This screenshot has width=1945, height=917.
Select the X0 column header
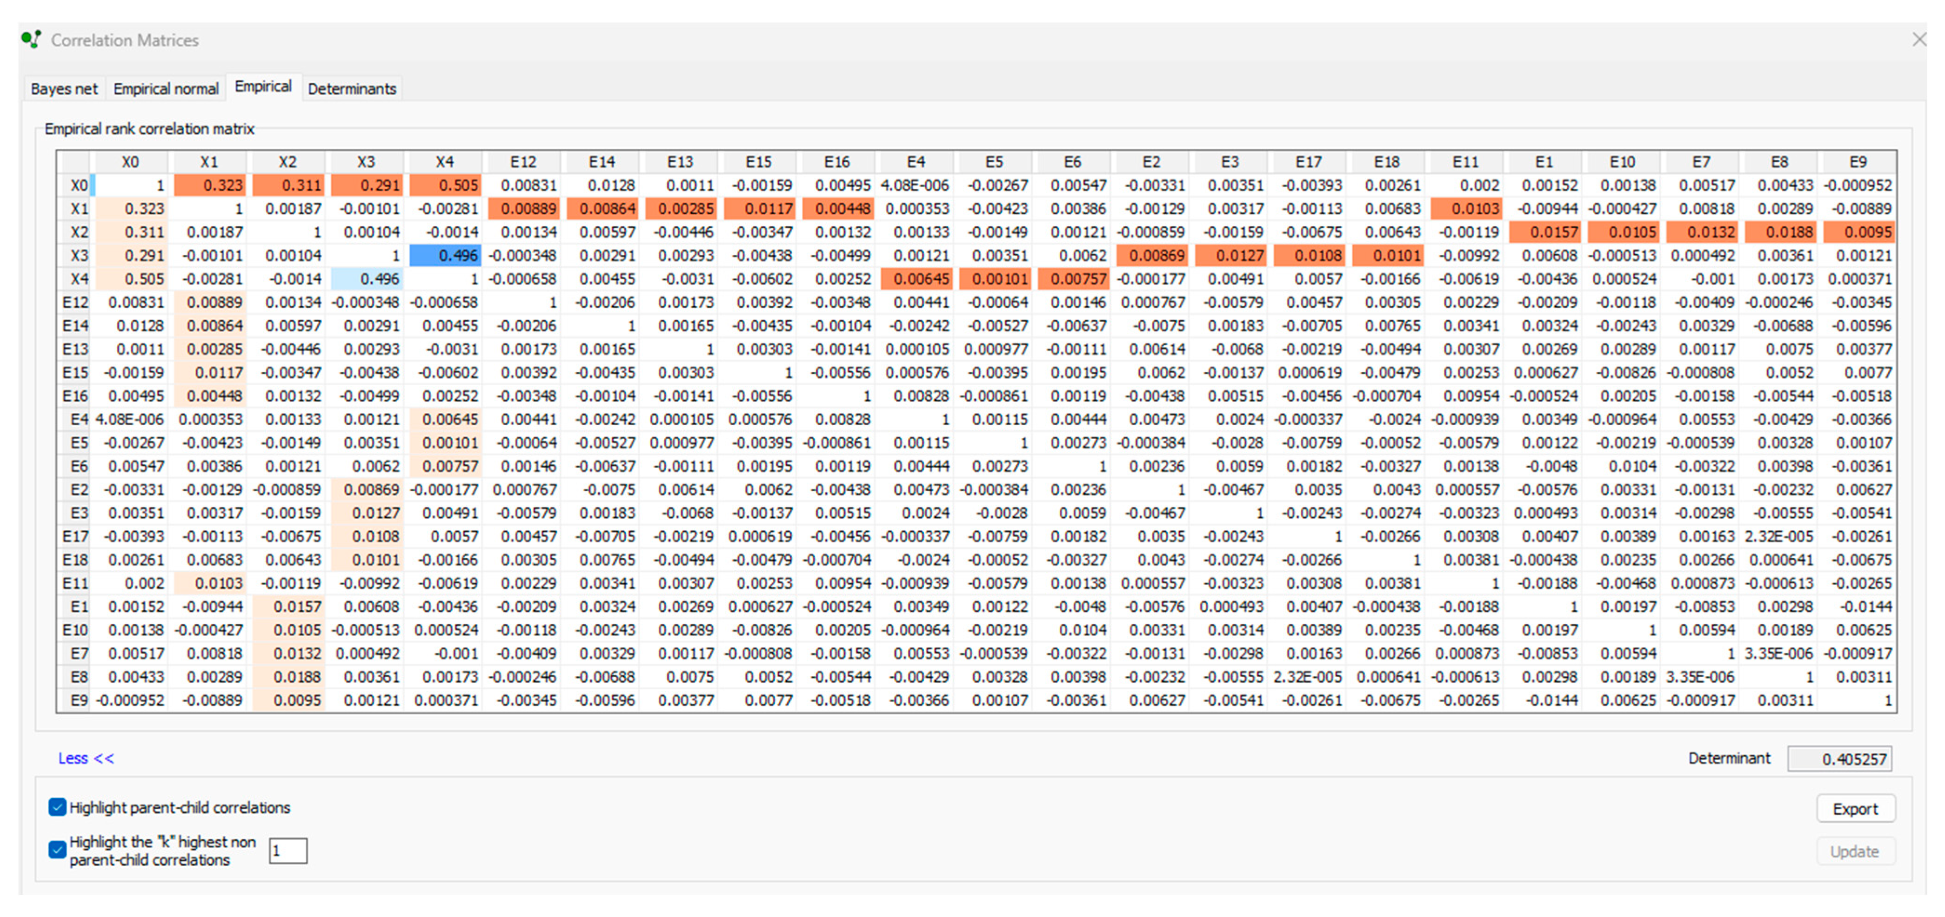(x=131, y=162)
